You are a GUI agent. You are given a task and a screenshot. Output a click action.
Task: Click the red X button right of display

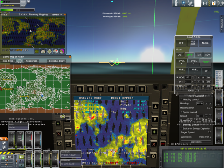coord(154,144)
